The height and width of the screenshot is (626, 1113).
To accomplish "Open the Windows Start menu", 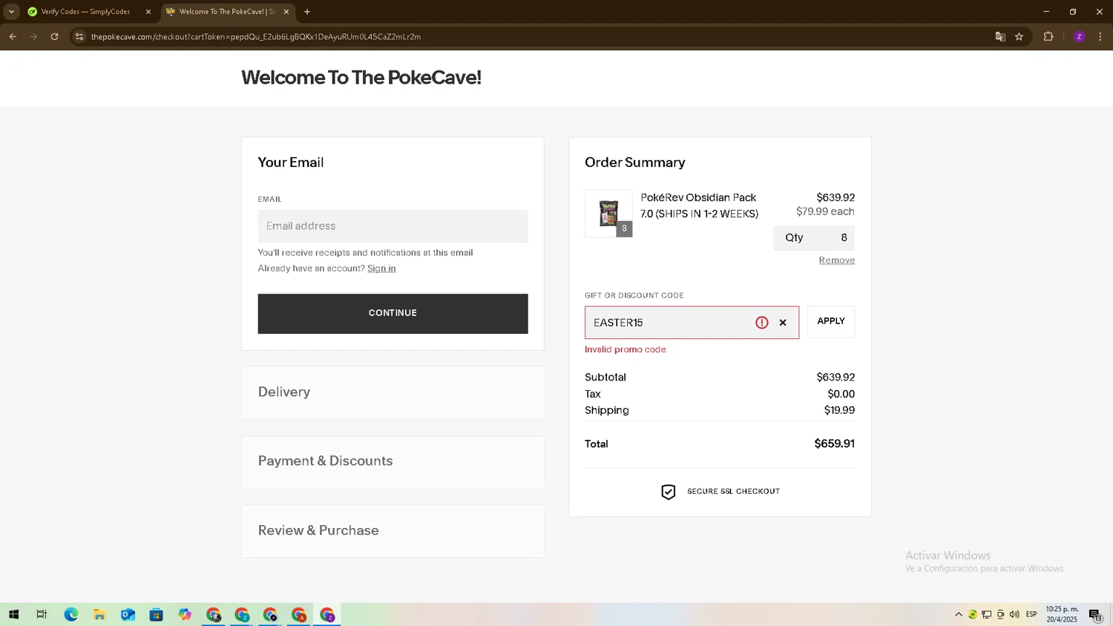I will tap(13, 614).
